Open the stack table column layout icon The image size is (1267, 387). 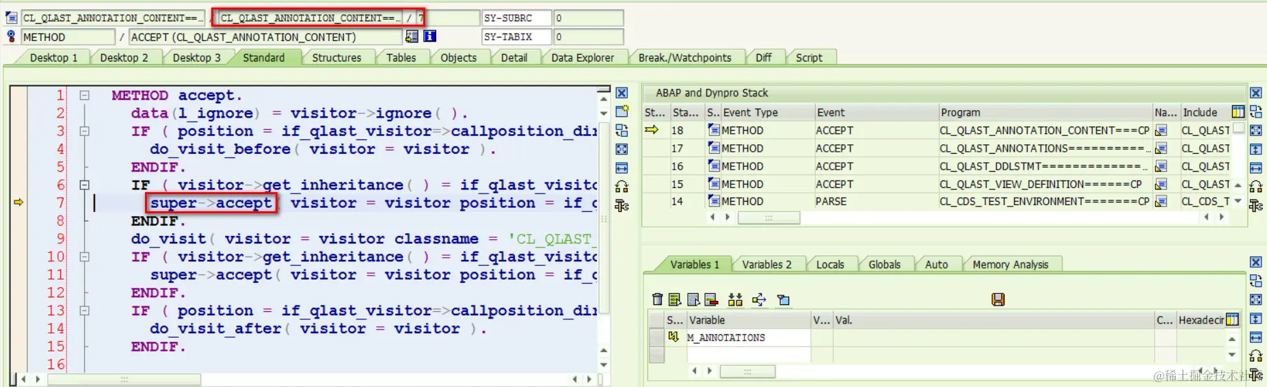tap(1238, 111)
